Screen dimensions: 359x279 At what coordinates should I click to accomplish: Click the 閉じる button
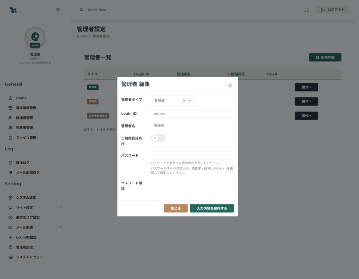coord(176,209)
